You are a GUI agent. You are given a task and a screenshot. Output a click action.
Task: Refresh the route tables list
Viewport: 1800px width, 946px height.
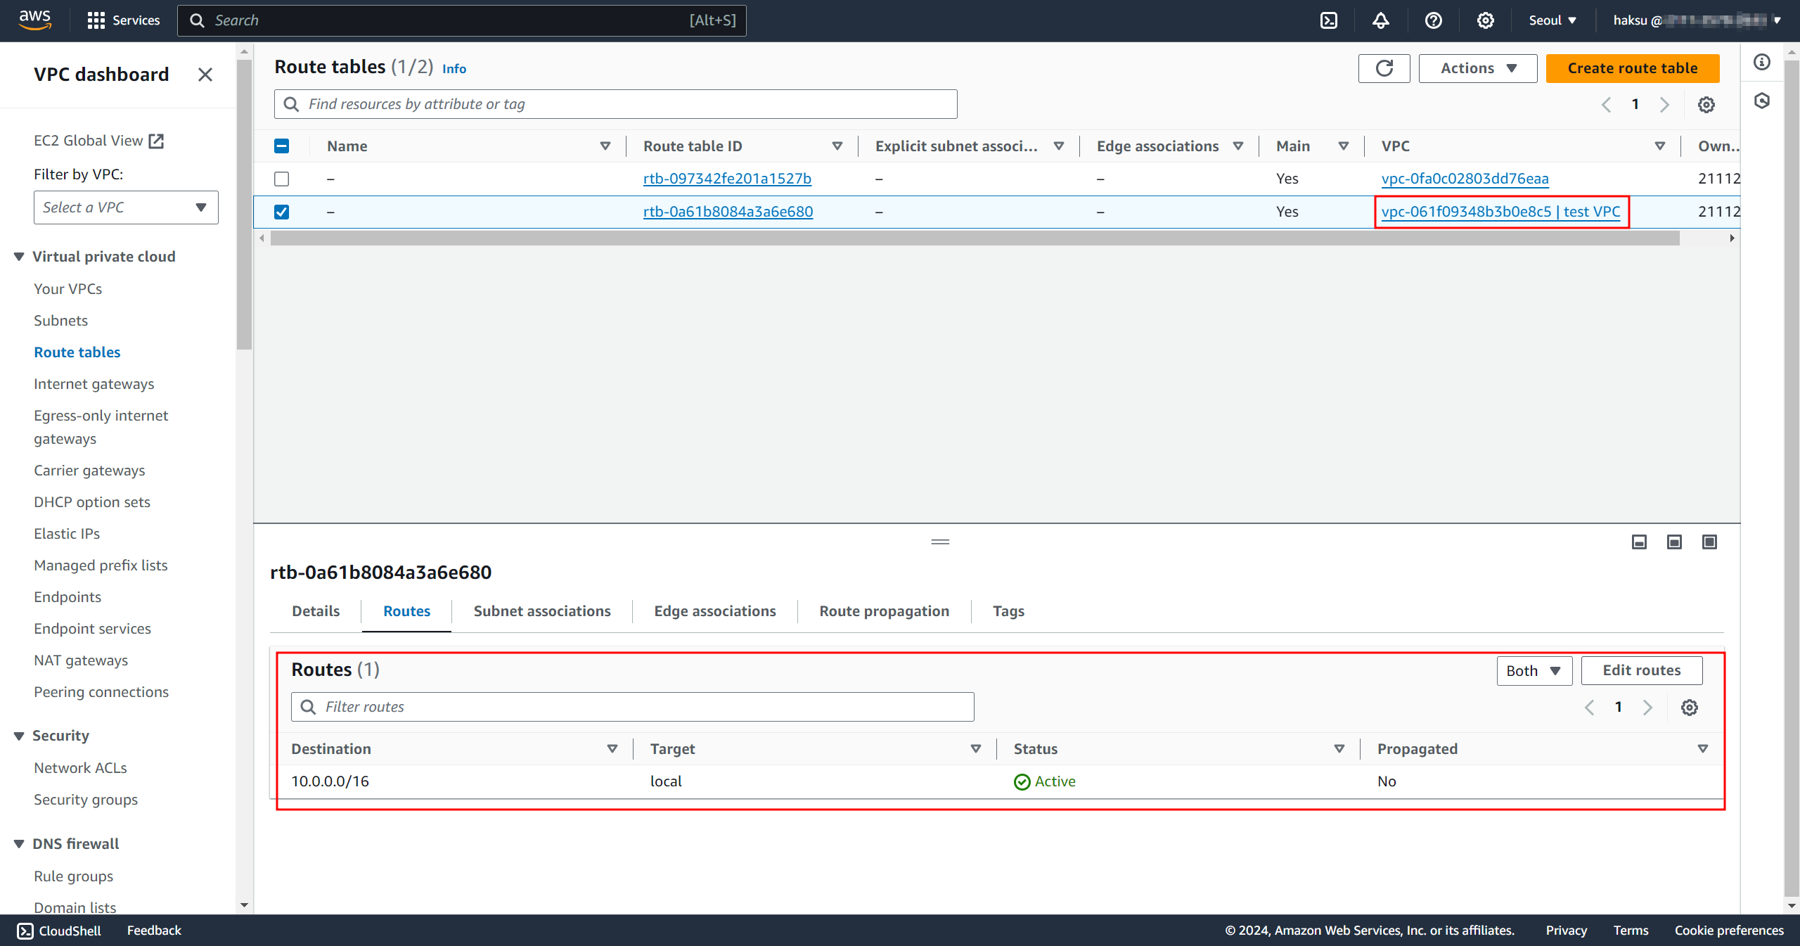1384,68
